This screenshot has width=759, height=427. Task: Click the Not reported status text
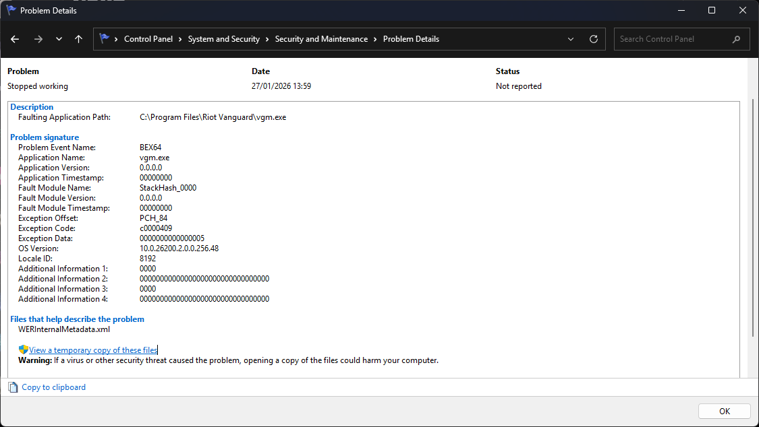click(518, 86)
